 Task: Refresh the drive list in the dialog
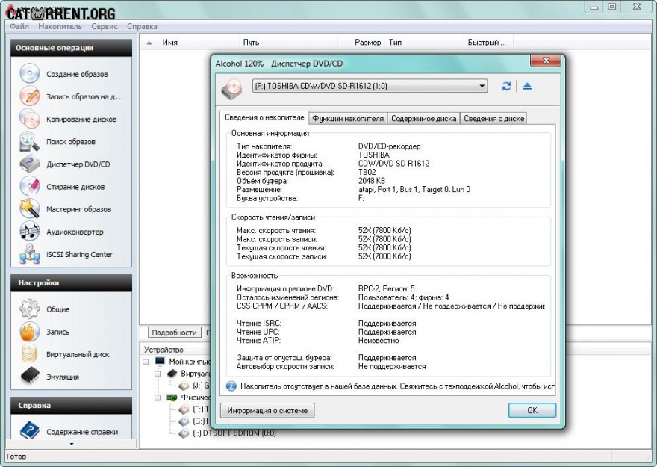[x=506, y=87]
